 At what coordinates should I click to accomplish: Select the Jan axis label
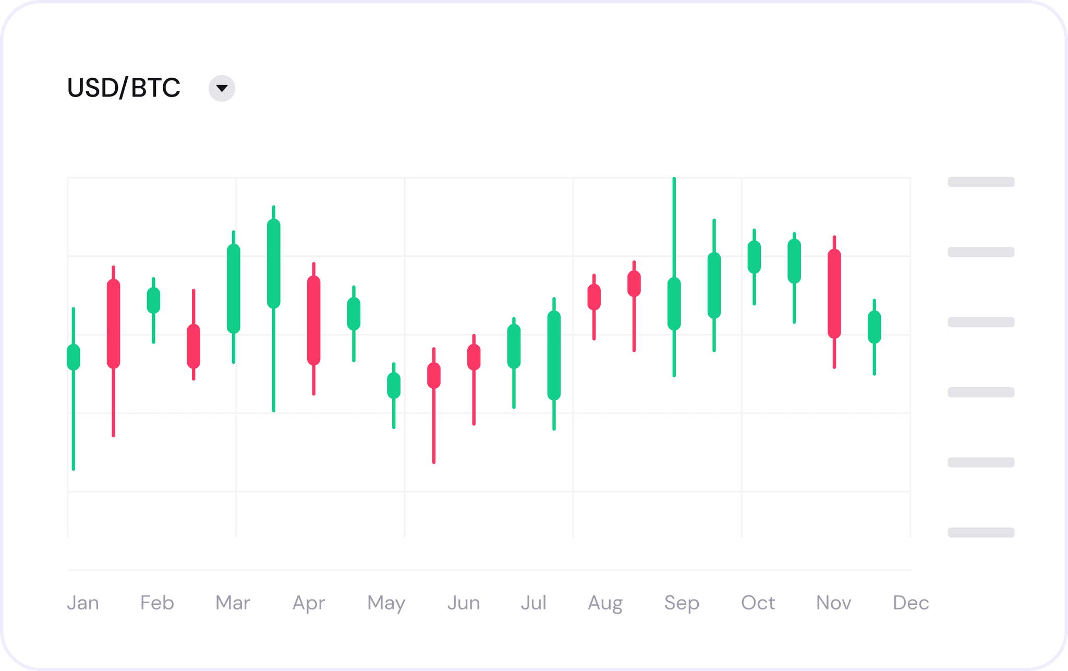click(x=83, y=603)
